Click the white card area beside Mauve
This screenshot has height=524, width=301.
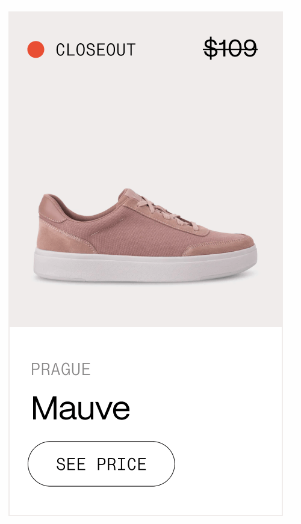pos(204,408)
